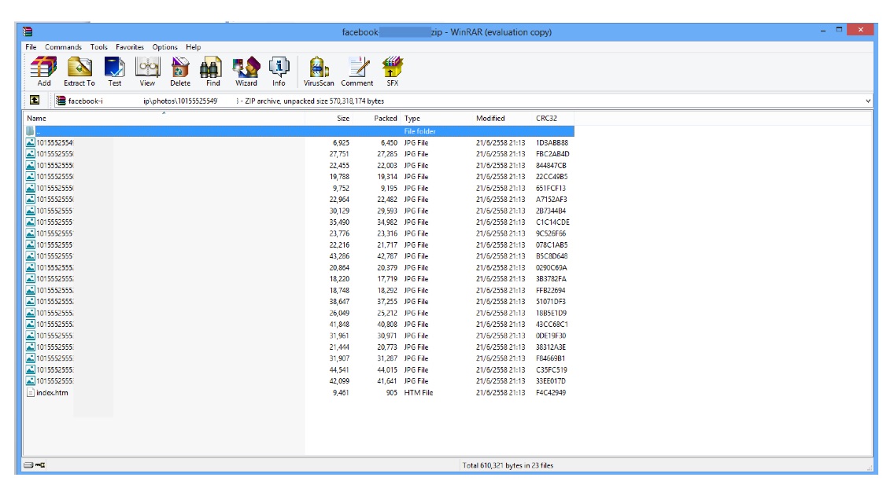The image size is (894, 503).
Task: Open the Tools menu
Action: [x=98, y=46]
